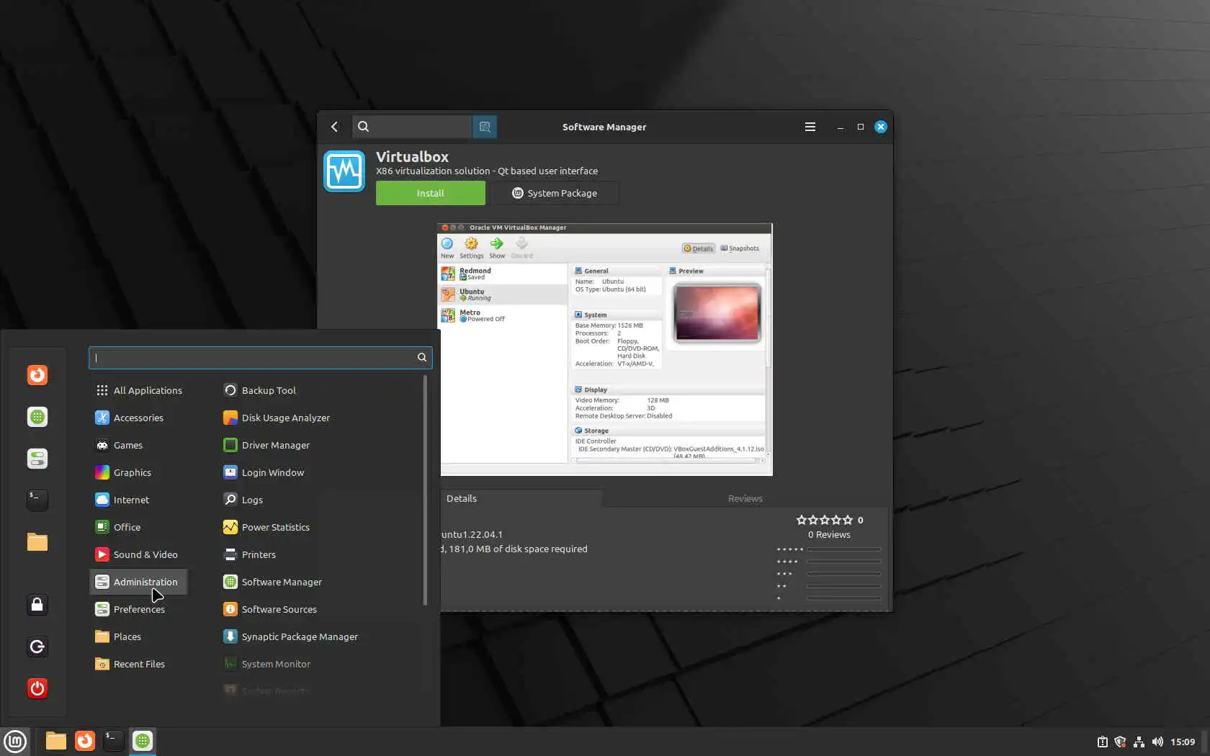Open the network tray icon
Image resolution: width=1210 pixels, height=756 pixels.
[x=1139, y=742]
